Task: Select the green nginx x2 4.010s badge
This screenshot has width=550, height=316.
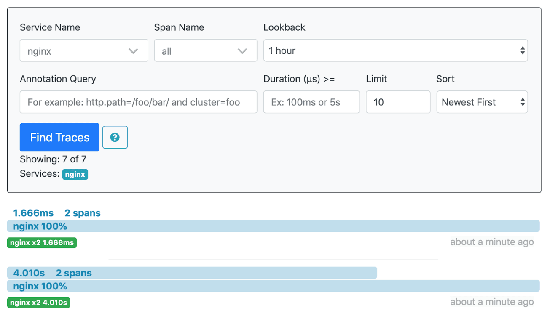Action: pyautogui.click(x=39, y=303)
